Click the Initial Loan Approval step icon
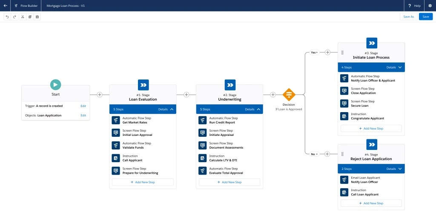The image size is (436, 217). 116,132
